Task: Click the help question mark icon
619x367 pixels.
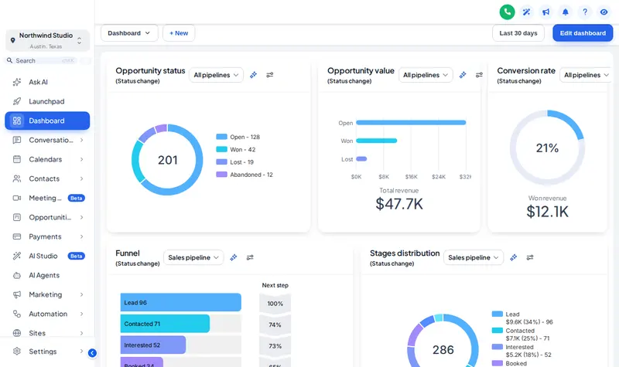Action: click(x=585, y=12)
